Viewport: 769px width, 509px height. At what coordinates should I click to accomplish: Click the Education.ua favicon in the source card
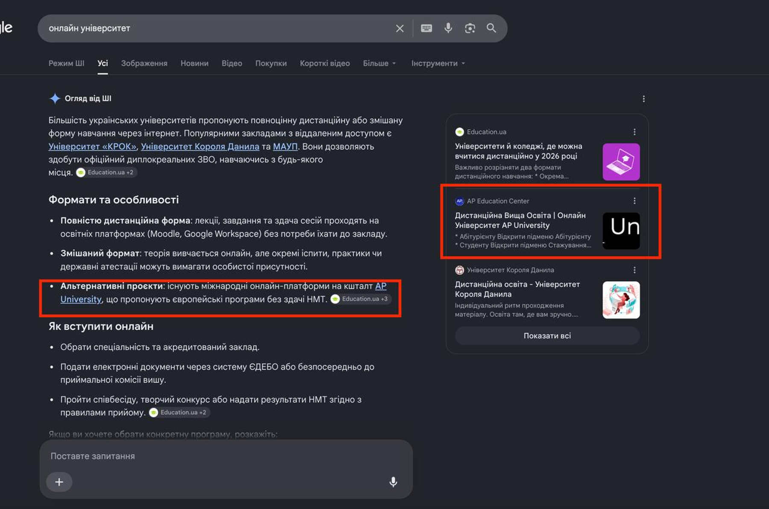[x=459, y=132]
